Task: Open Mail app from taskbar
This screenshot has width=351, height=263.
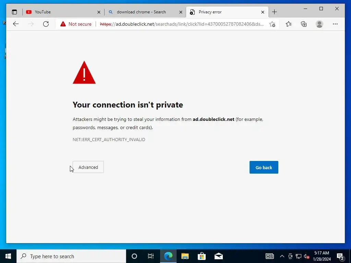Action: (x=218, y=256)
